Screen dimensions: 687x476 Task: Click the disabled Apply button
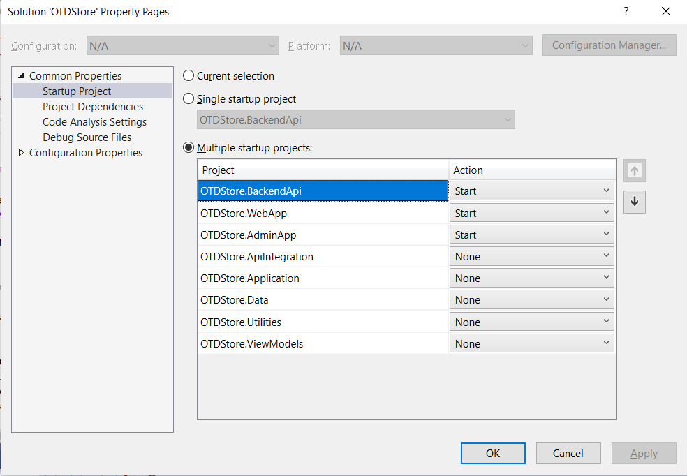point(644,453)
